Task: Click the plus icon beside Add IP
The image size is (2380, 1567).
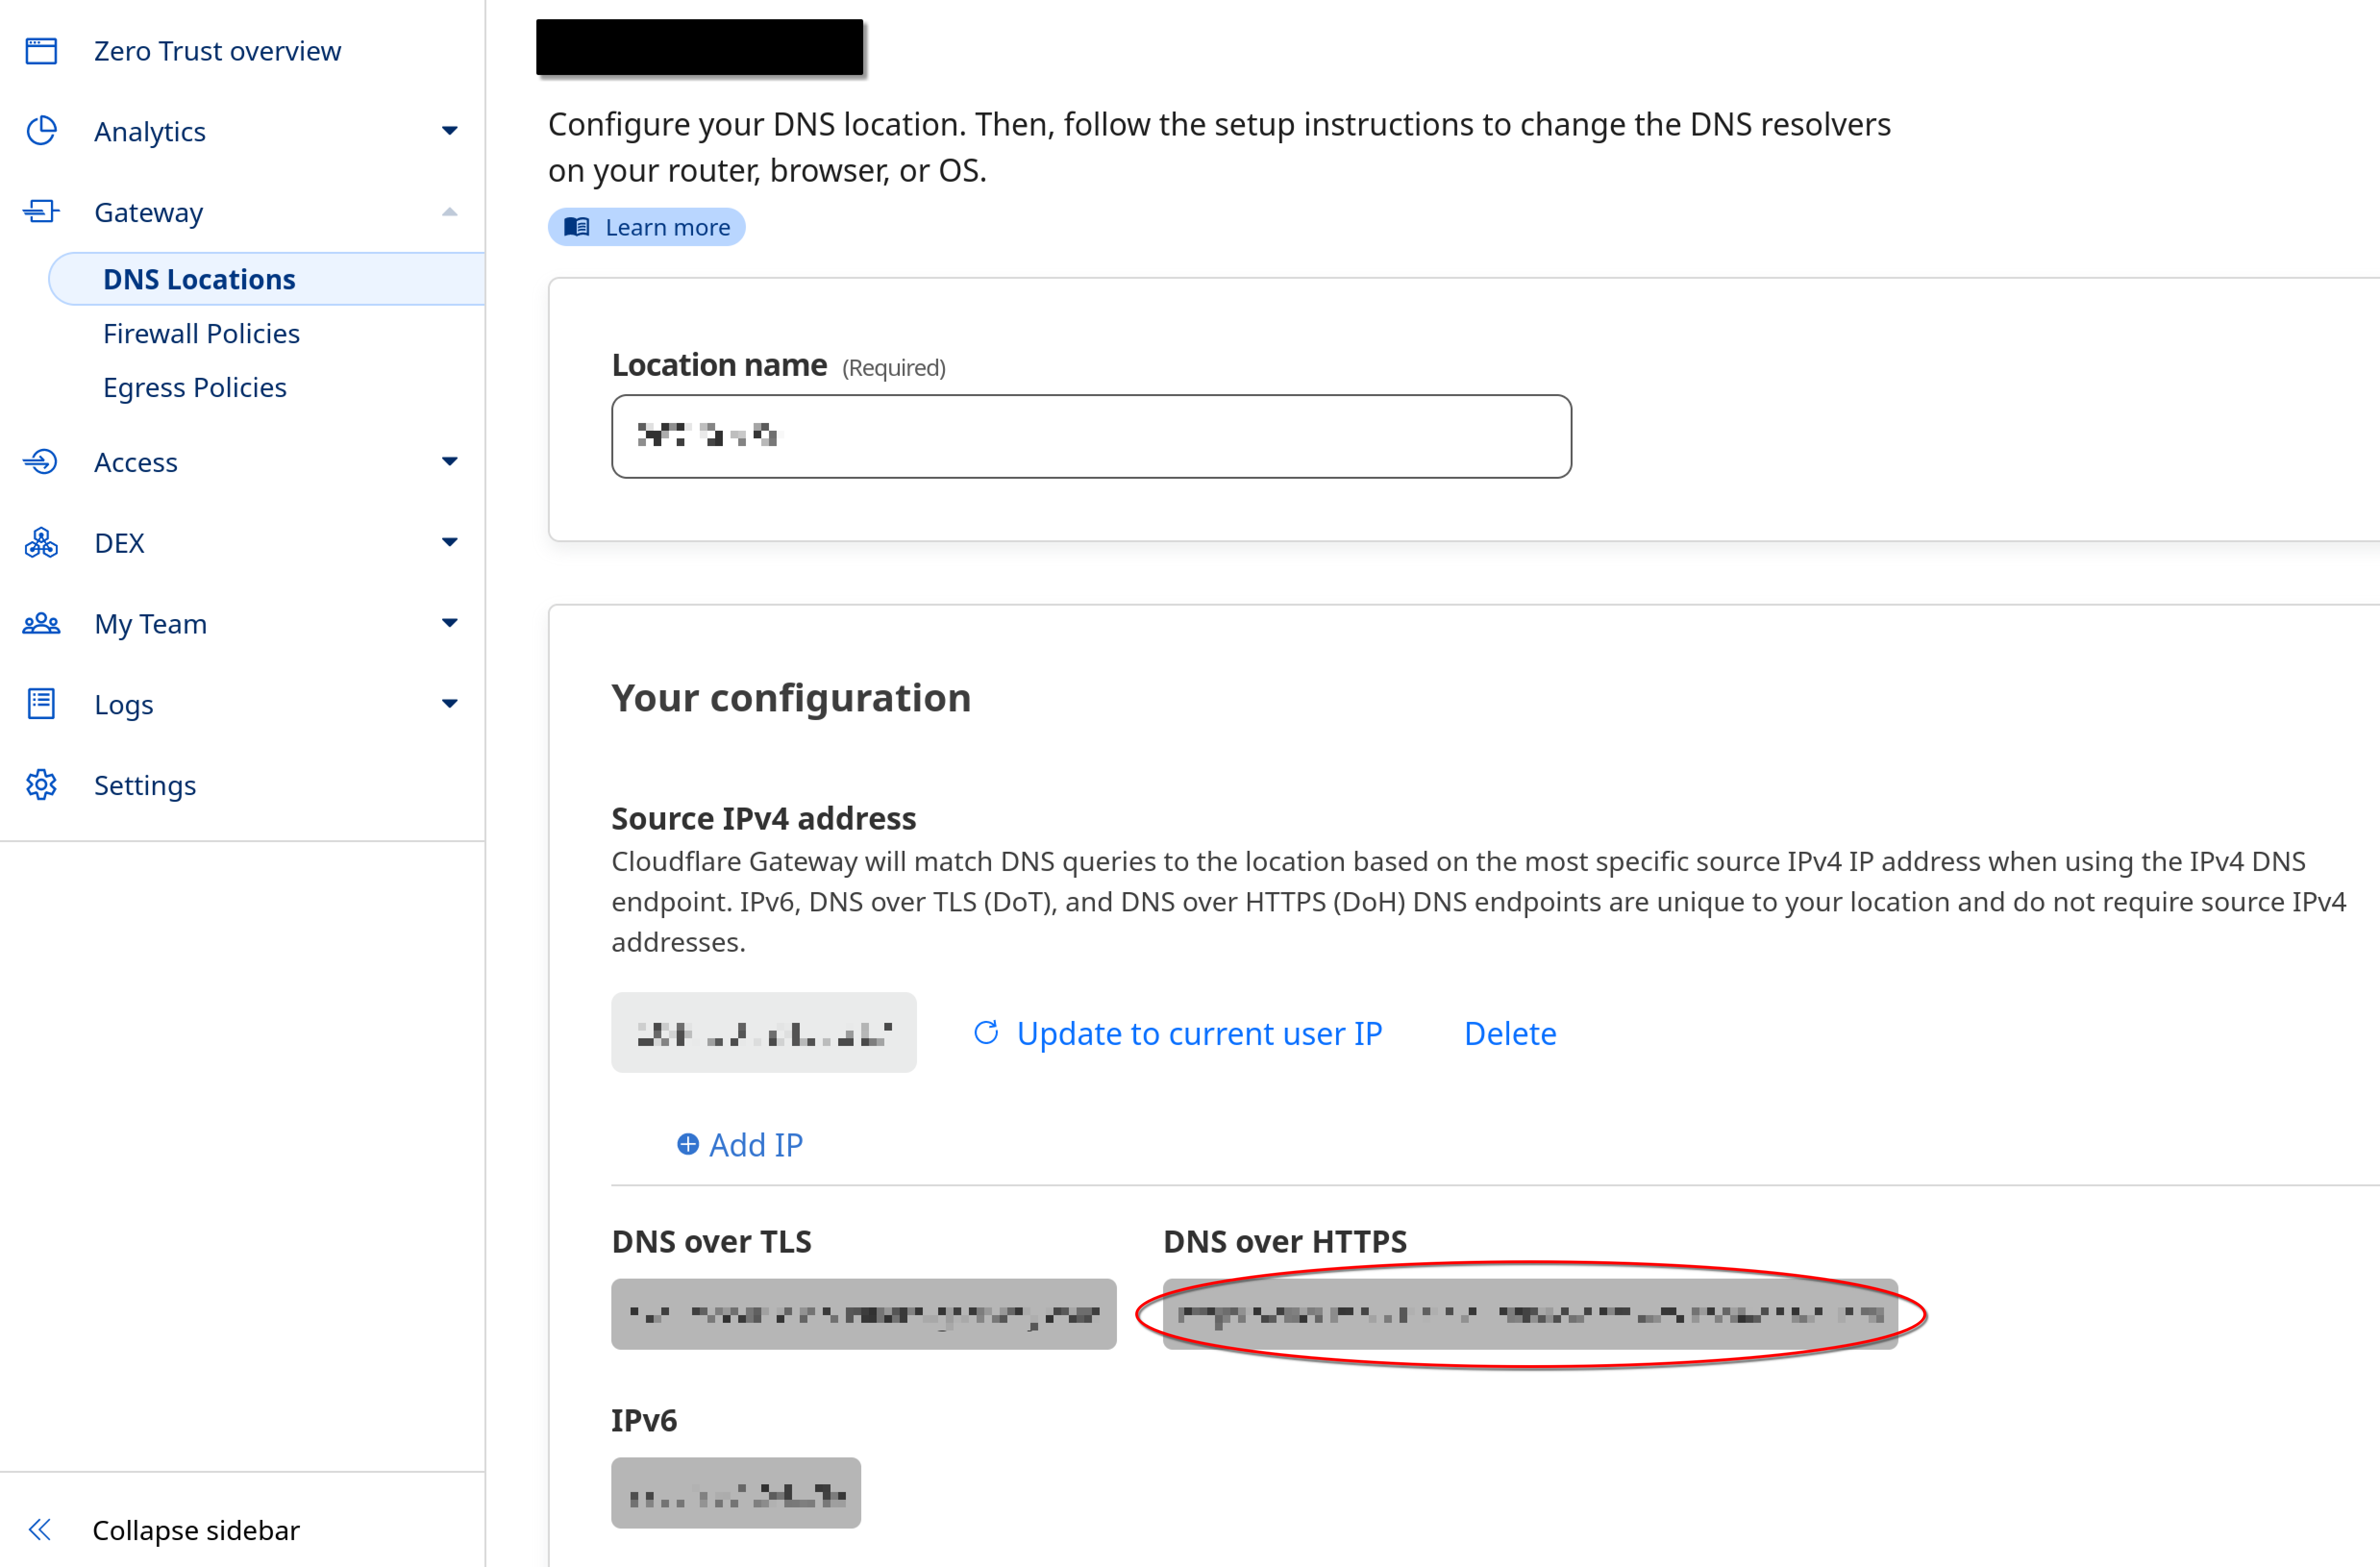Action: [688, 1143]
